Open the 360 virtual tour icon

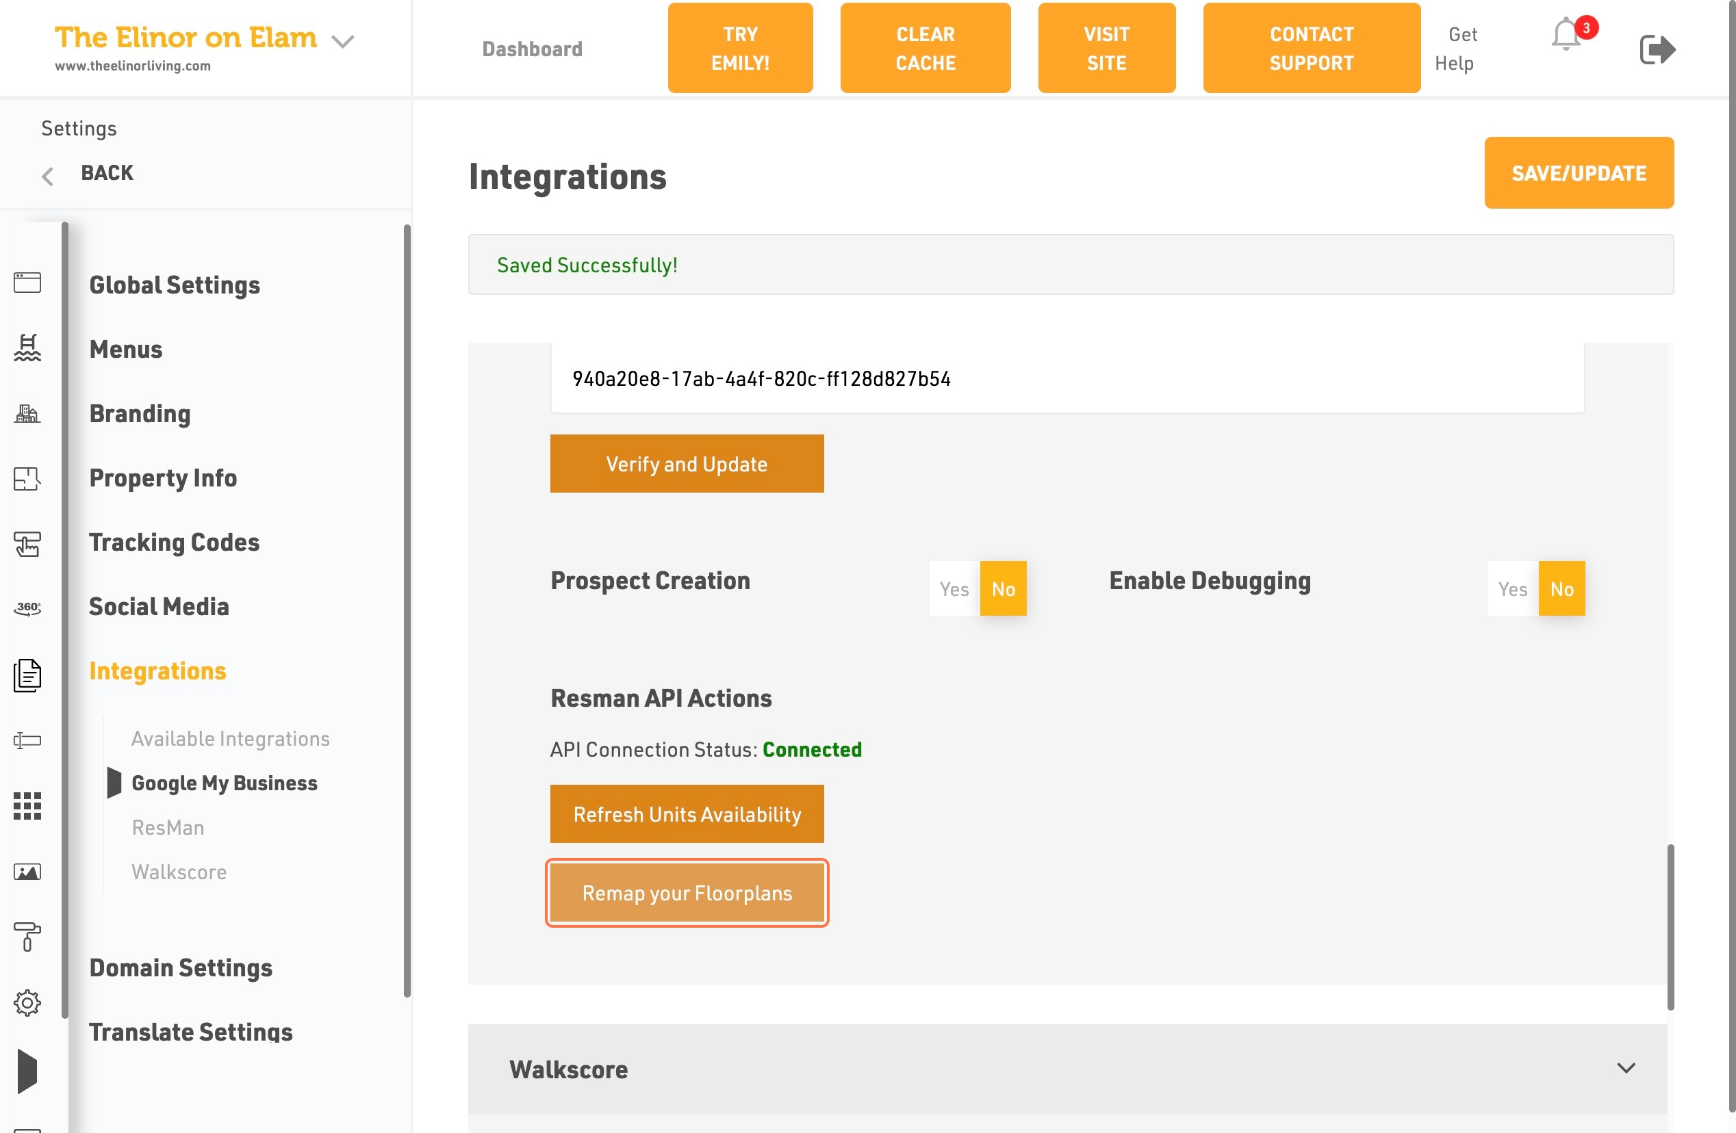pos(27,608)
